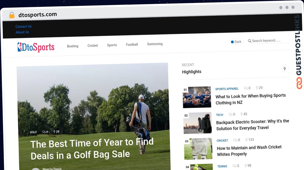Open the Wash Cricket Whites article
The width and height of the screenshot is (304, 170).
pyautogui.click(x=249, y=151)
